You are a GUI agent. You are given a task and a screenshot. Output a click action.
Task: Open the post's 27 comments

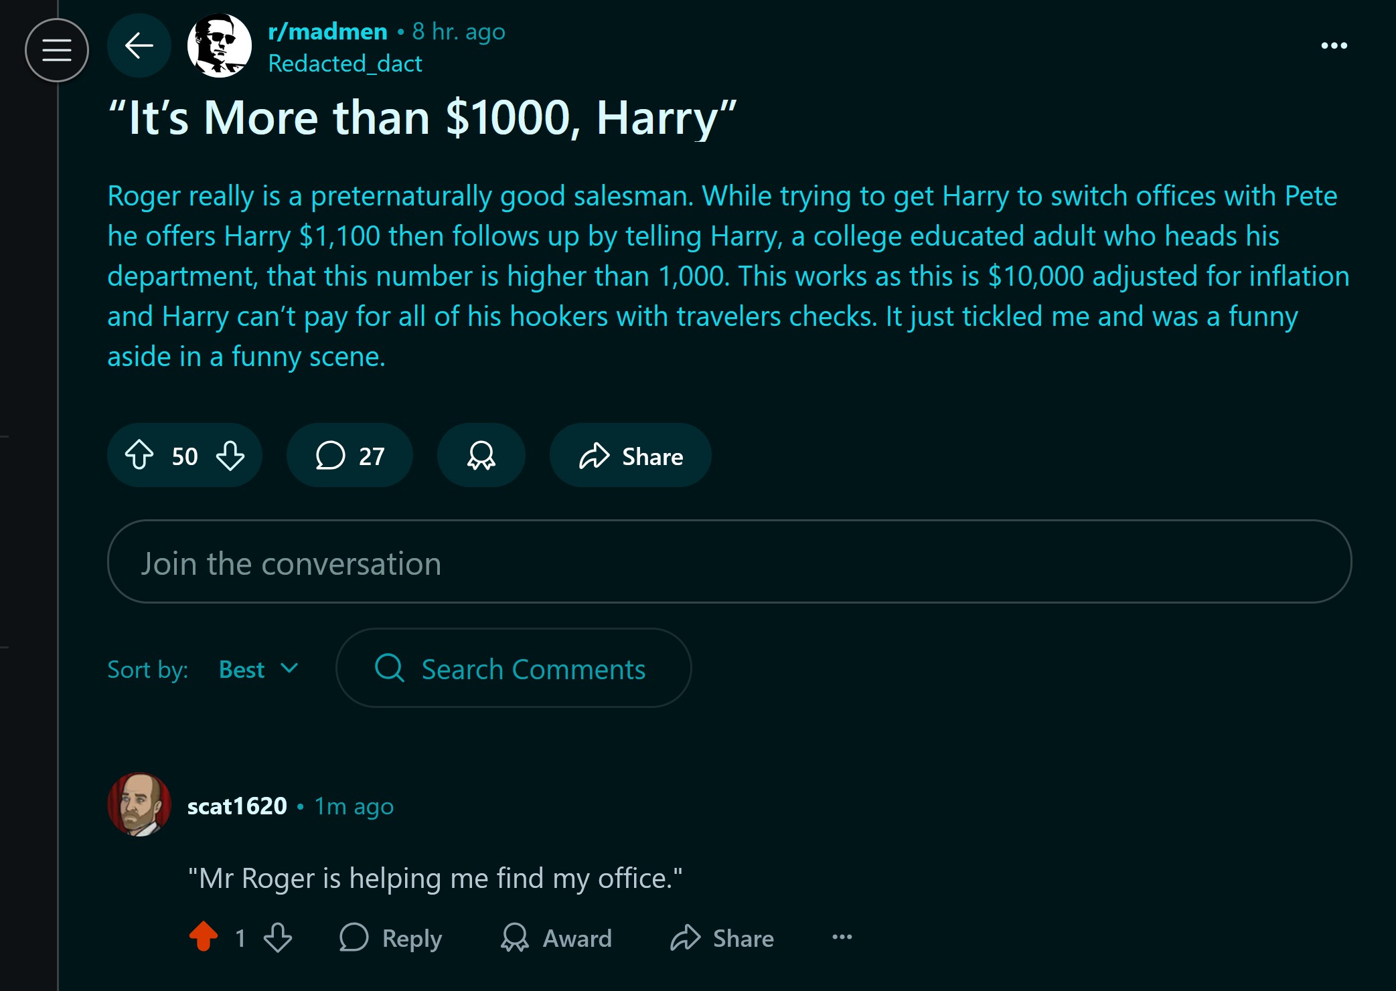[350, 456]
